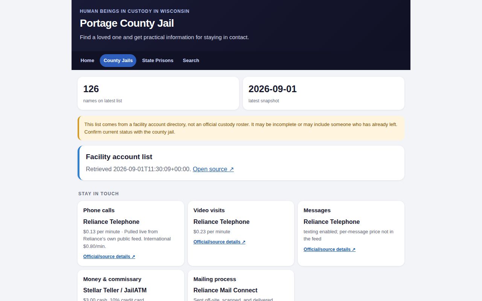Click the 'Messages' card title
This screenshot has height=301, width=482.
click(x=317, y=210)
